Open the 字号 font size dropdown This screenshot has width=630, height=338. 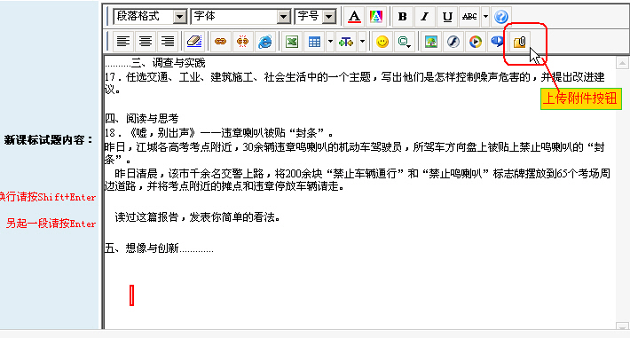point(315,17)
